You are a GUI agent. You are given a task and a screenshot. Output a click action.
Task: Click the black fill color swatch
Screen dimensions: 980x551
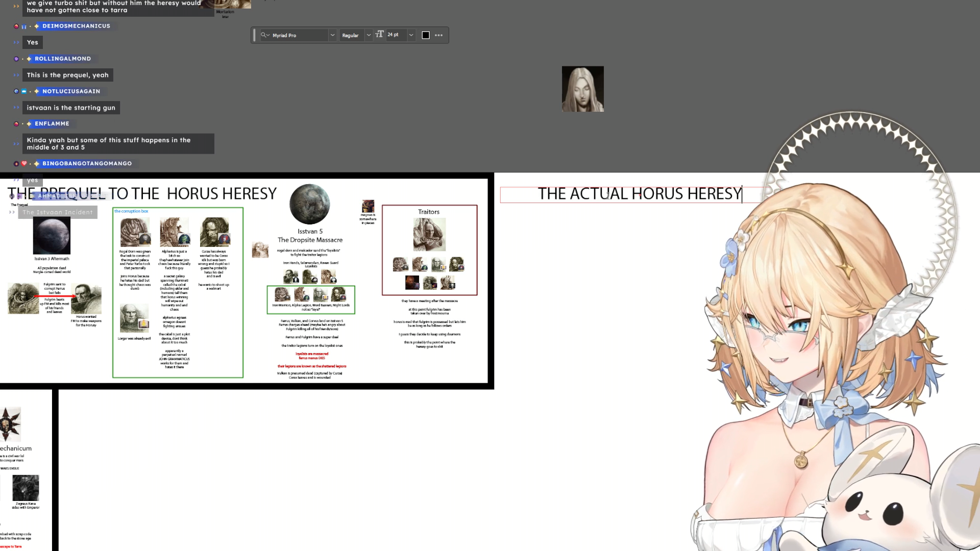(x=426, y=35)
